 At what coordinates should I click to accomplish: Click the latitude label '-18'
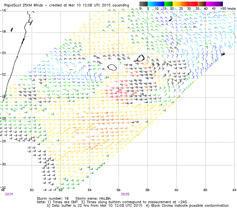pos(3,32)
